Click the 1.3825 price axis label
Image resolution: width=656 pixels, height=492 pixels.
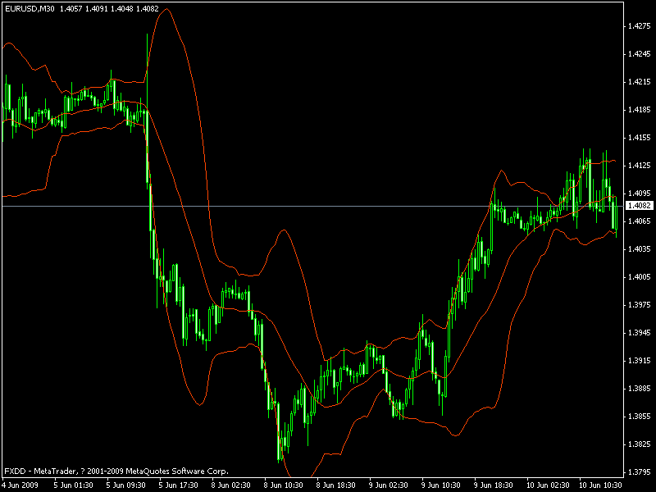640,444
